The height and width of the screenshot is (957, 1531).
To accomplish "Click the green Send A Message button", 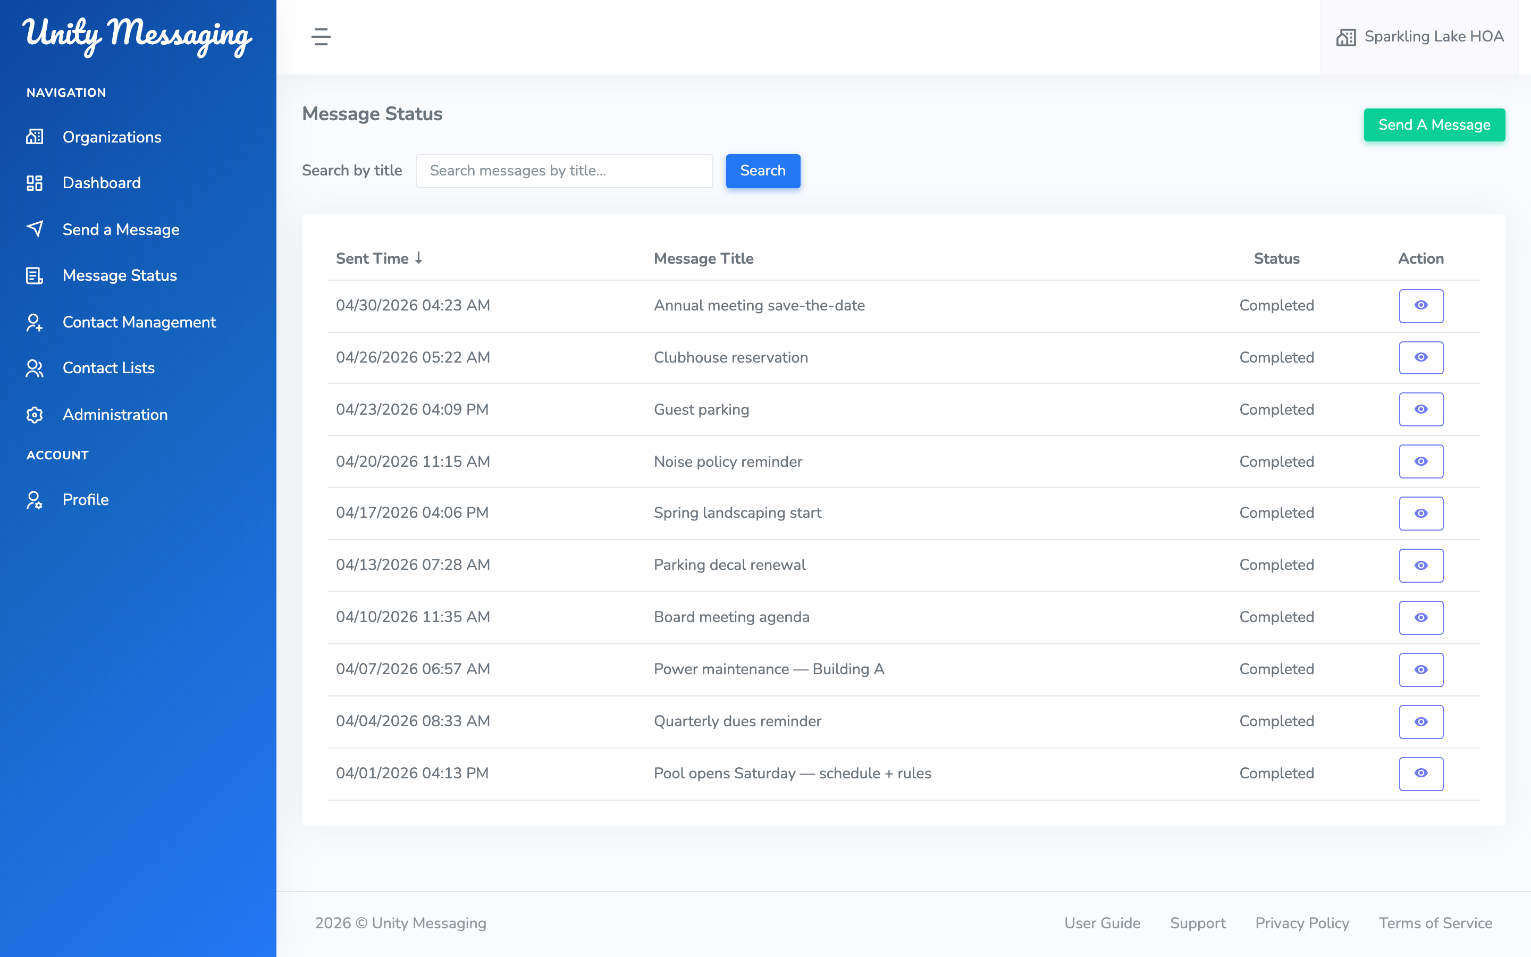I will (1434, 125).
